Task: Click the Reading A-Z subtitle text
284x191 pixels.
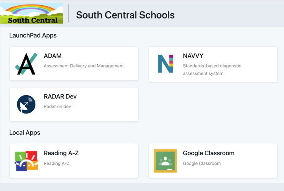Action: [56, 163]
